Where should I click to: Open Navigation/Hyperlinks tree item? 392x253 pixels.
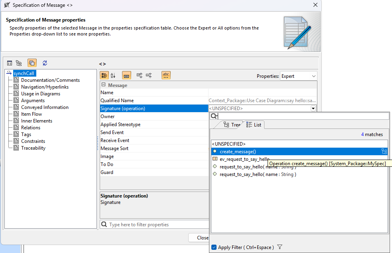coord(45,87)
